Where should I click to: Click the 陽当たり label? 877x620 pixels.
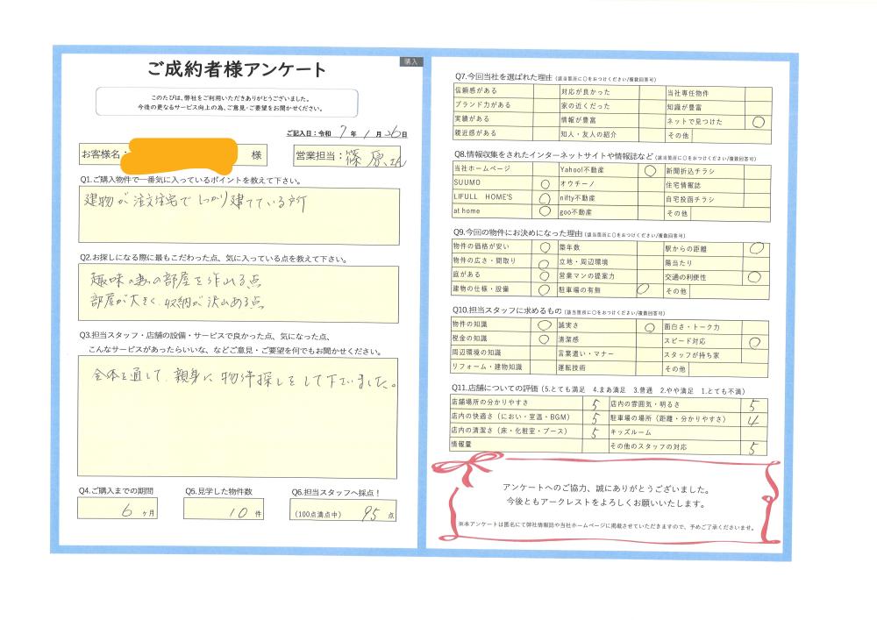click(x=679, y=263)
